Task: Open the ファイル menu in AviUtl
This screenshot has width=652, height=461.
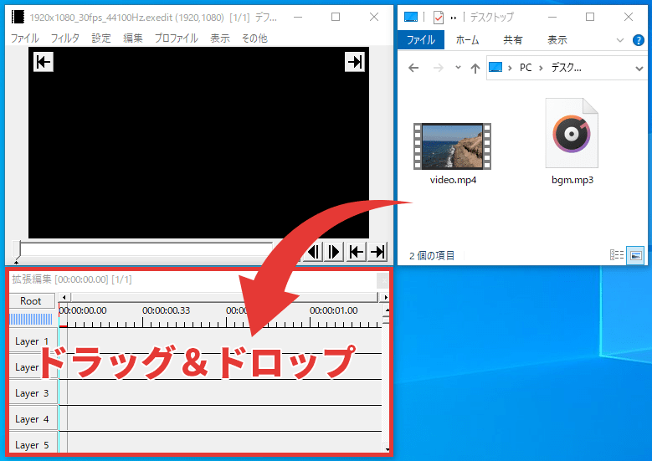Action: [24, 38]
